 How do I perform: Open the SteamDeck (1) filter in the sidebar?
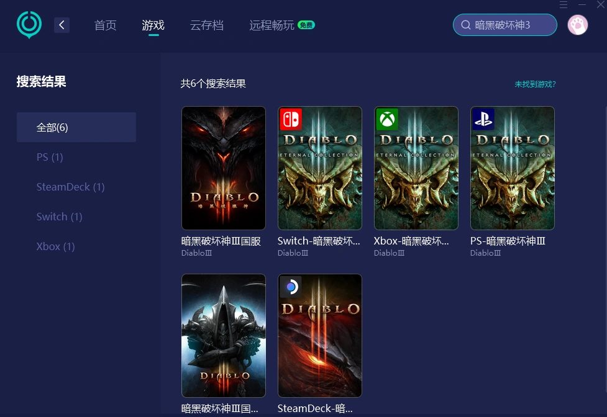point(70,187)
